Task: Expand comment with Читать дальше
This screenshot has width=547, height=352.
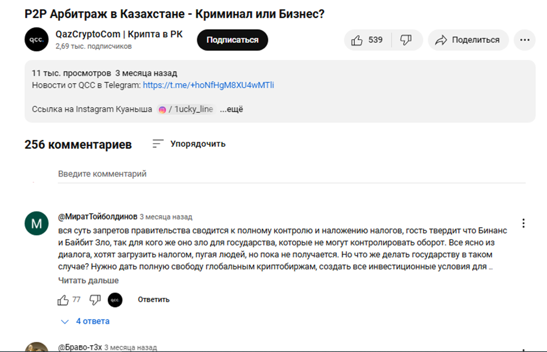Action: [x=88, y=281]
